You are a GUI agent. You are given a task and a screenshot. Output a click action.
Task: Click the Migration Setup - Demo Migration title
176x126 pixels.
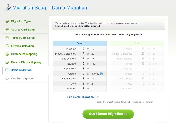(50, 8)
